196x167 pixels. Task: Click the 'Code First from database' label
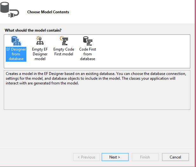point(87,54)
